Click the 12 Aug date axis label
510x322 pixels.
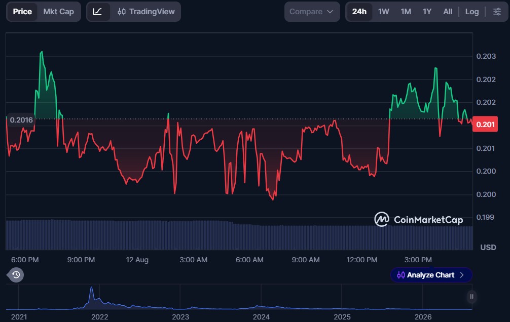tap(137, 260)
